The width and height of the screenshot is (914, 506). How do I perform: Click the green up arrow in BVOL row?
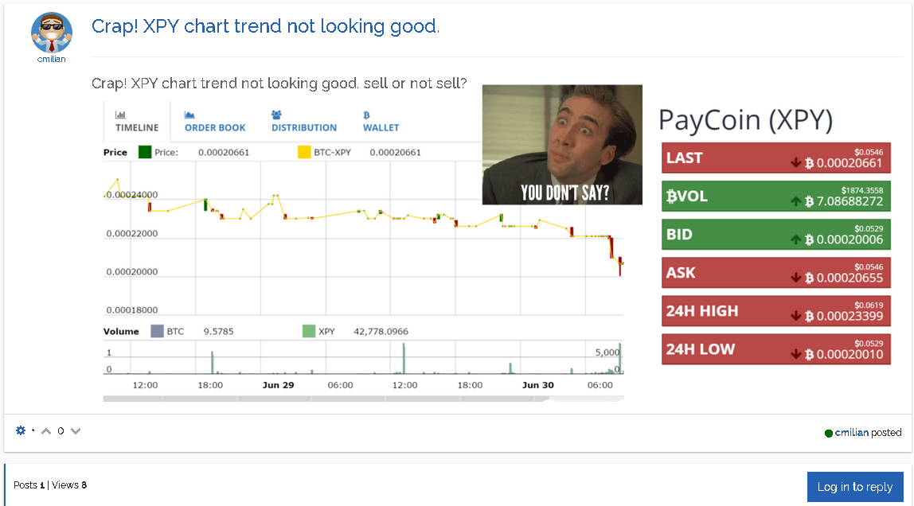point(795,201)
